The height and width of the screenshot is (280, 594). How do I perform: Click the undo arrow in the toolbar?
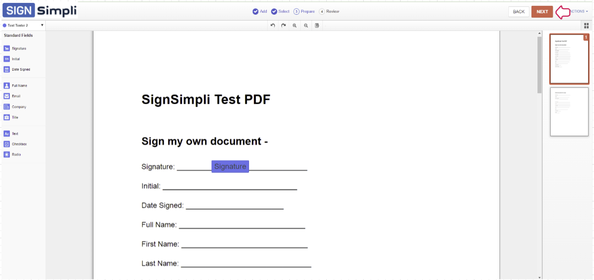tap(273, 26)
